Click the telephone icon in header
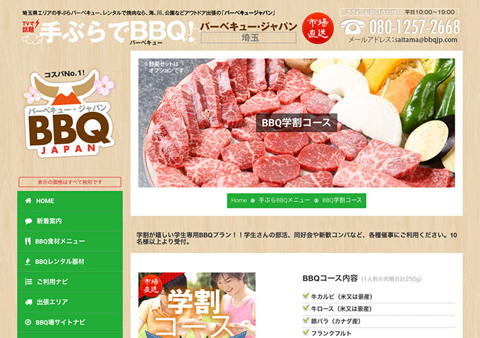 pos(352,27)
